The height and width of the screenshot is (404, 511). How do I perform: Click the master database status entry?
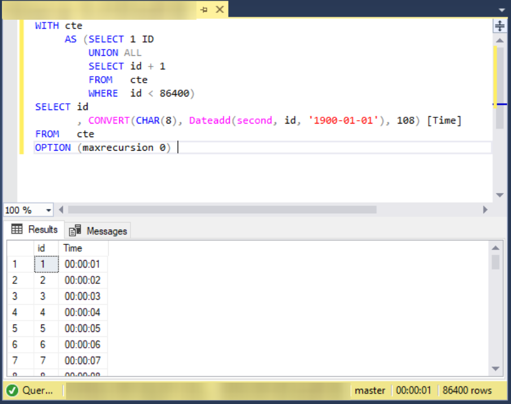click(370, 390)
